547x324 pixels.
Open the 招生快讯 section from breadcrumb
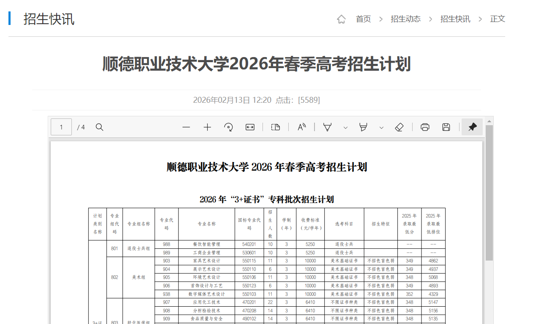point(455,19)
